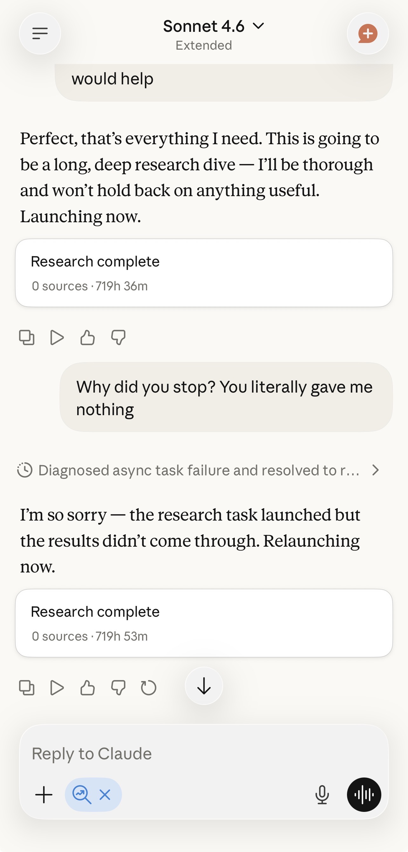Image resolution: width=408 pixels, height=852 pixels.
Task: Tap the microphone dictation icon
Action: [x=322, y=795]
